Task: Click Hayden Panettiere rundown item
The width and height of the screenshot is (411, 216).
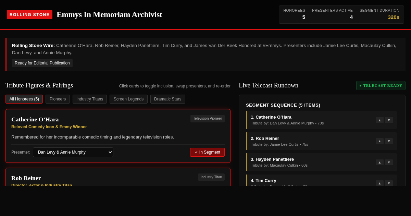Action: coord(321,162)
